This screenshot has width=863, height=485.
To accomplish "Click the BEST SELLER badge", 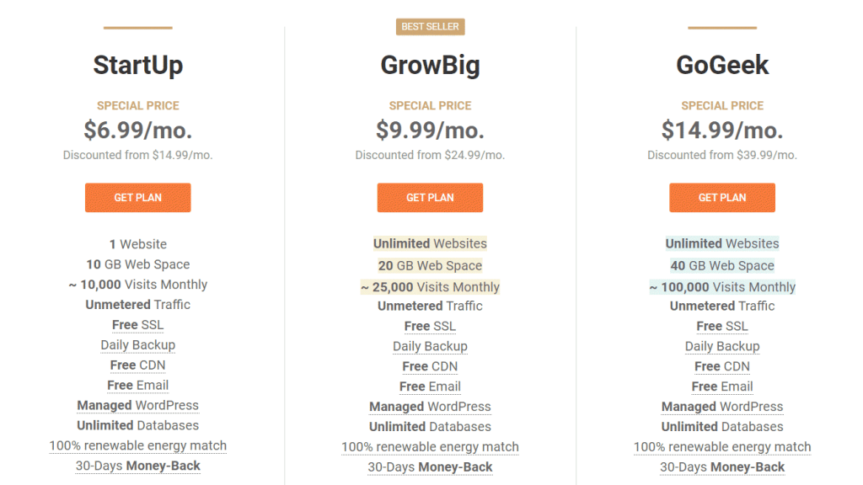I will click(430, 27).
